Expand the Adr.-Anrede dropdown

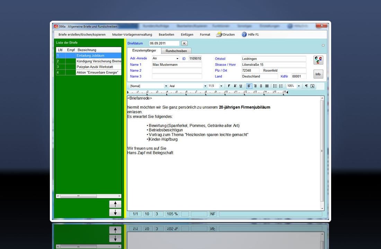click(177, 59)
